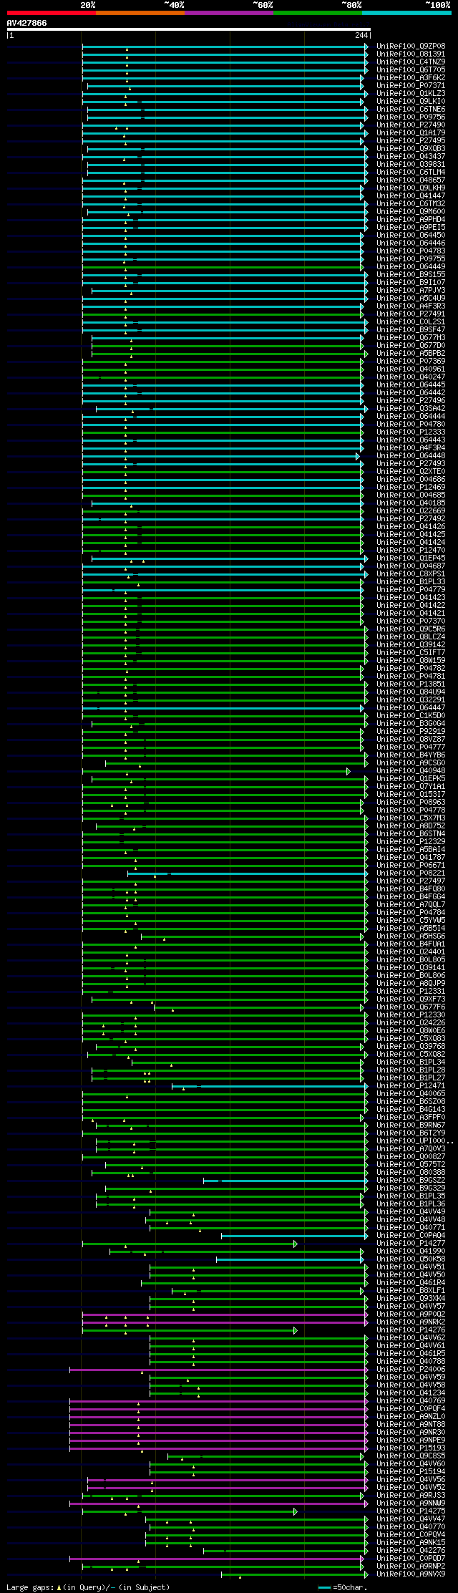458x1593 pixels.
Task: Select label UniRef100_P92919
Action: pos(411,732)
